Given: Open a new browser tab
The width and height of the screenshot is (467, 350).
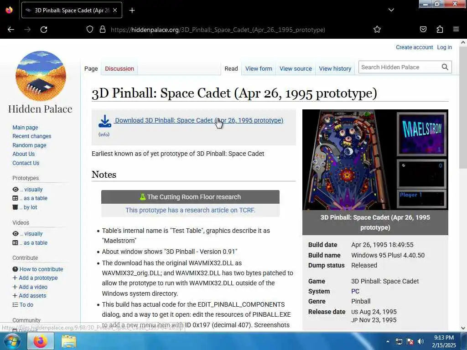Looking at the screenshot, I should [132, 10].
